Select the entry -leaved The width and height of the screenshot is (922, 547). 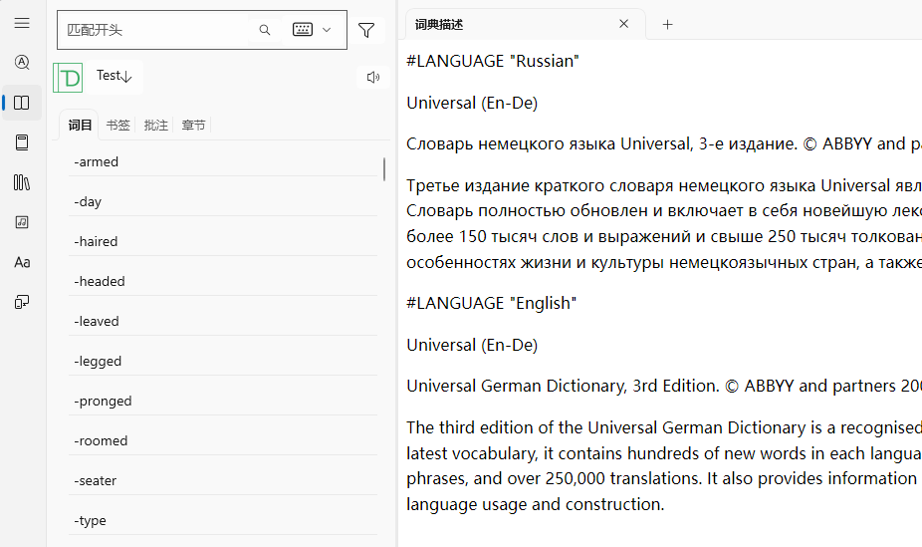(x=223, y=322)
